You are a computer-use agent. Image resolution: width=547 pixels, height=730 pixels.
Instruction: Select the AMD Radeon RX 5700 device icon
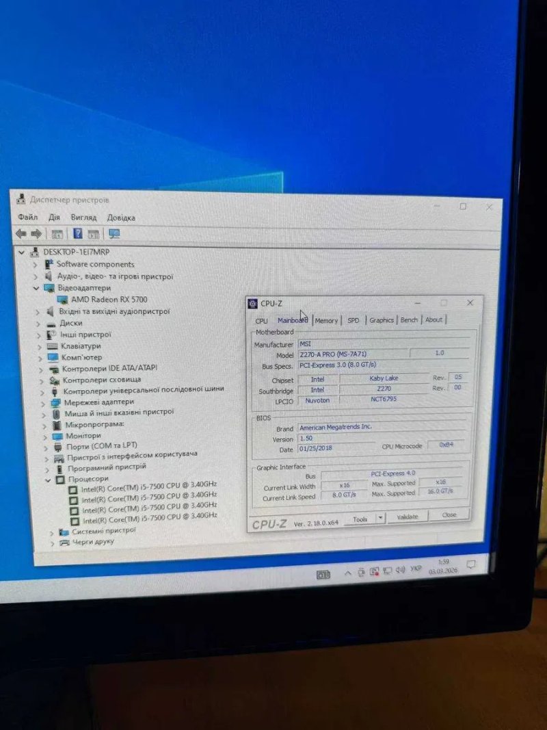(62, 300)
